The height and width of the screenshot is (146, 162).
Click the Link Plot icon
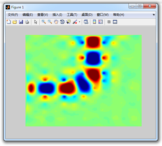pos(86,22)
